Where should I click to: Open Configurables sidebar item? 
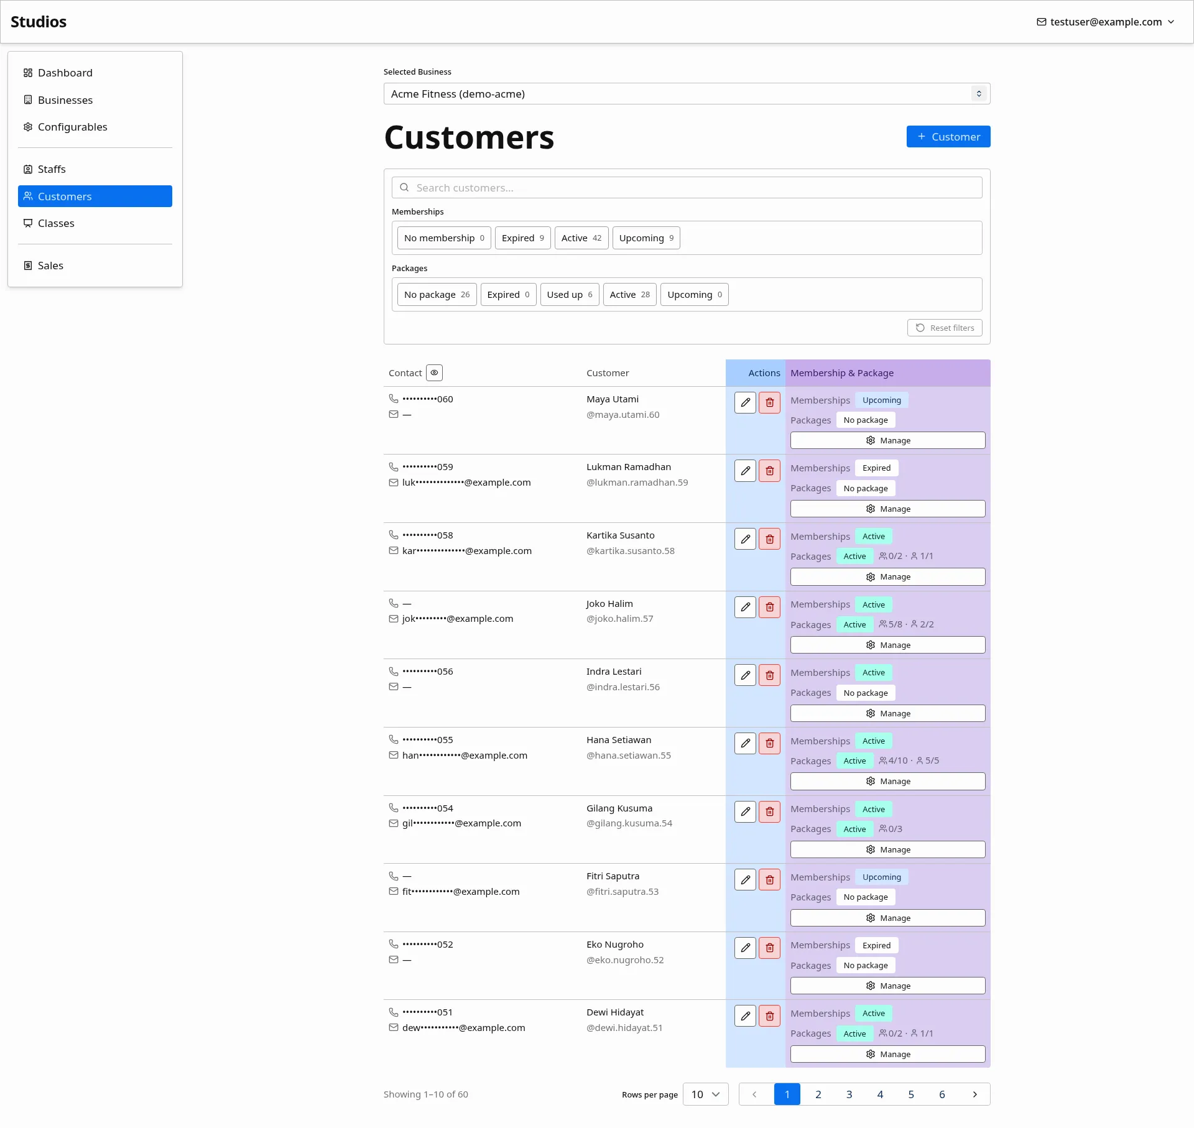(95, 127)
